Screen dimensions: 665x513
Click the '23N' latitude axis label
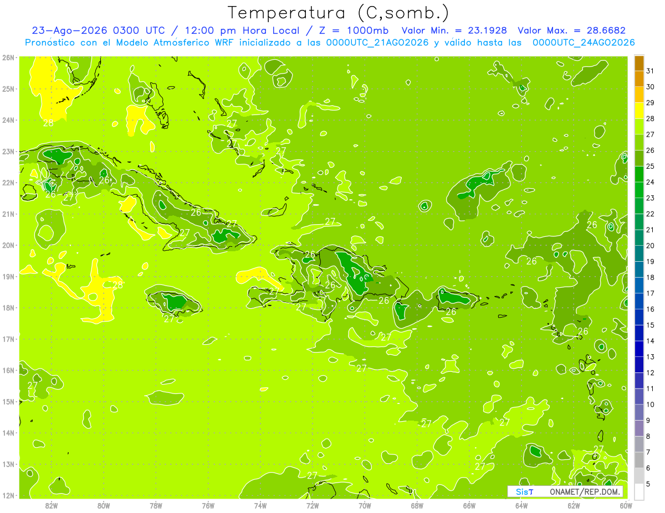[x=8, y=151]
